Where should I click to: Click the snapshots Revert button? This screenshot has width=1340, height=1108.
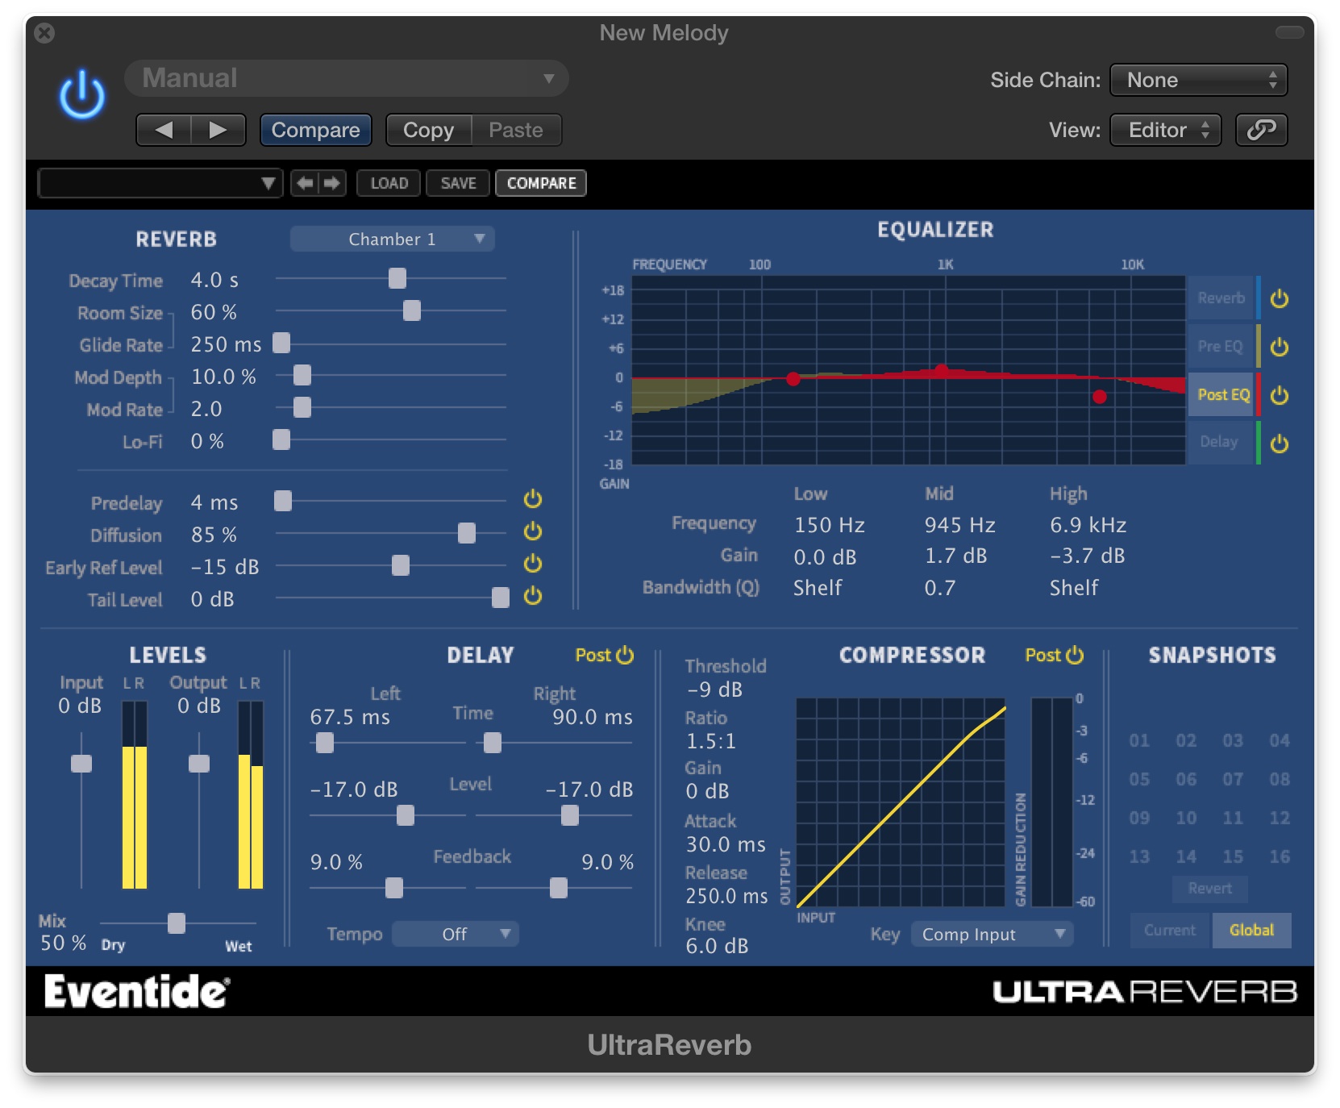coord(1210,889)
